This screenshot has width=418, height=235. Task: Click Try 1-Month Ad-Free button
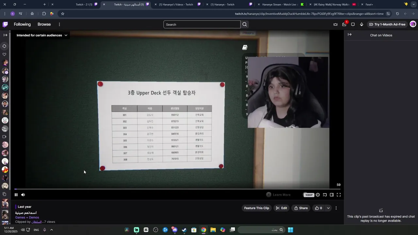[x=387, y=24]
